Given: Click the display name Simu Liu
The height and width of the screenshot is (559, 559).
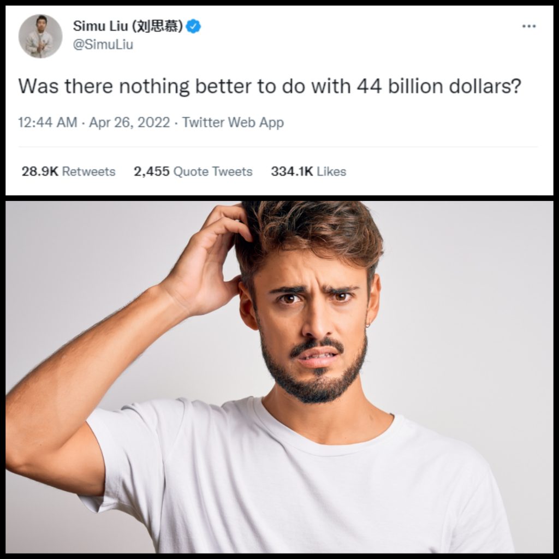Looking at the screenshot, I should (x=100, y=26).
